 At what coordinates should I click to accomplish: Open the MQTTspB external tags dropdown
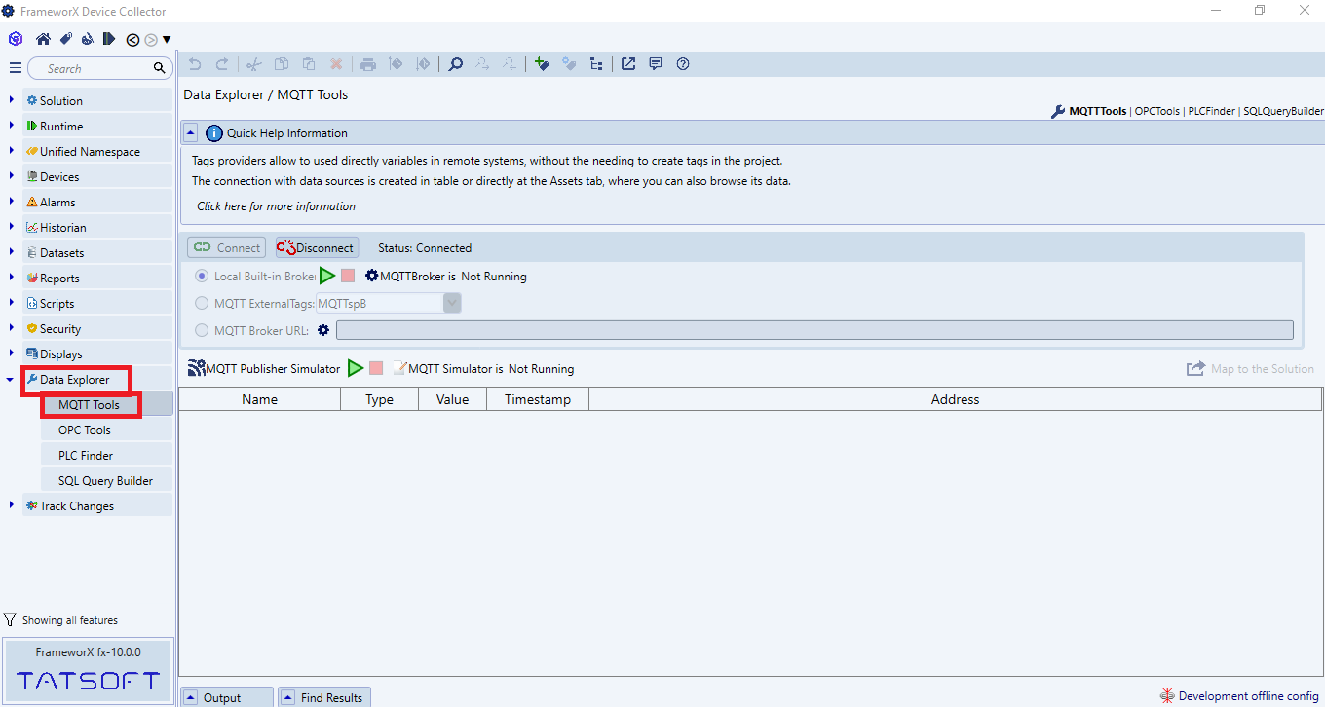point(452,303)
